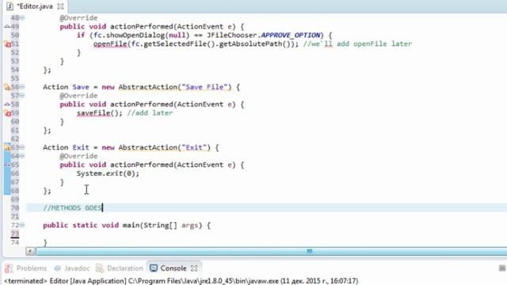Click the override indicator on line 58

7,104
